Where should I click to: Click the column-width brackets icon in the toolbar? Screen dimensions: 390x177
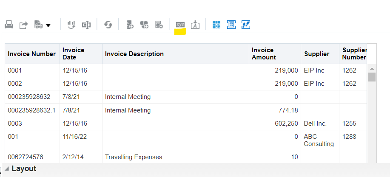click(86, 25)
